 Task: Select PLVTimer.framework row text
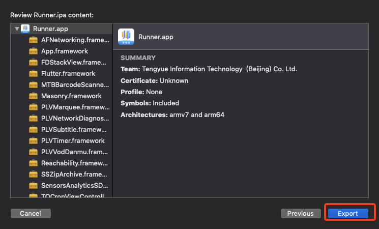tap(73, 141)
